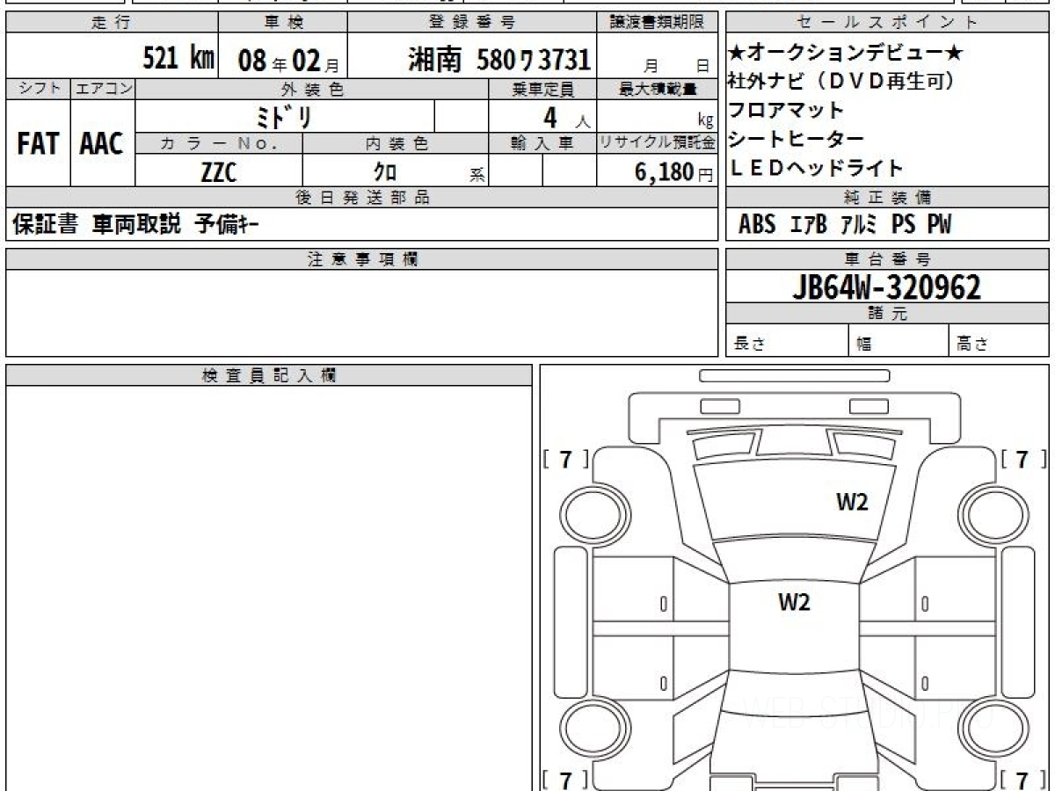Click the 輸入車 label
Screen dimensions: 1055x791
(542, 143)
